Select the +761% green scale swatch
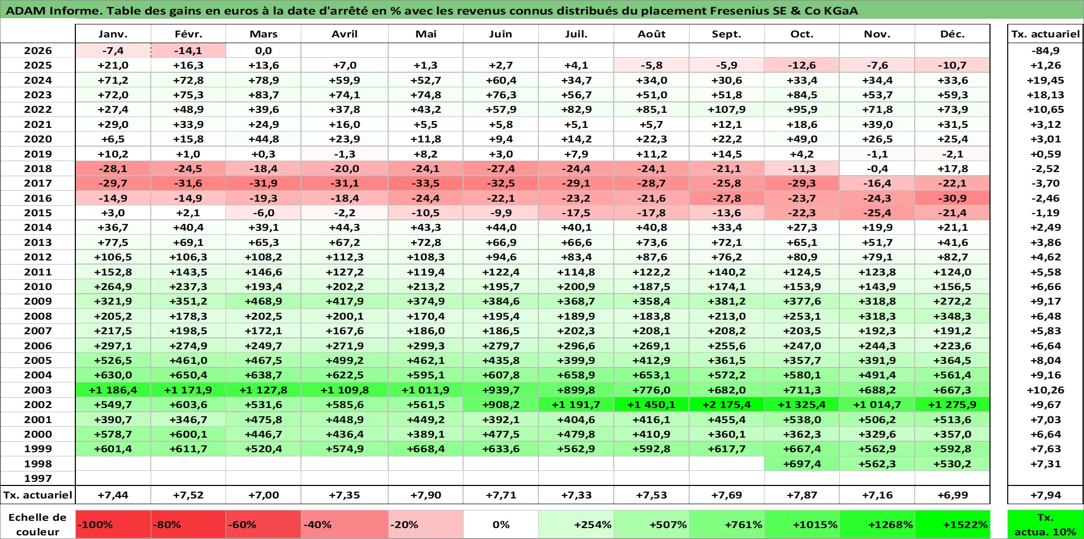The width and height of the screenshot is (1084, 539). pos(727,524)
